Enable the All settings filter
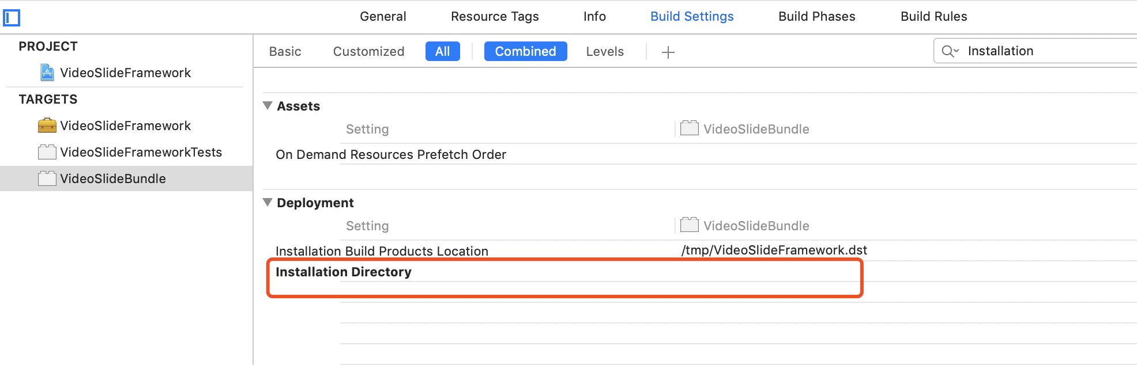Image resolution: width=1137 pixels, height=365 pixels. 442,51
